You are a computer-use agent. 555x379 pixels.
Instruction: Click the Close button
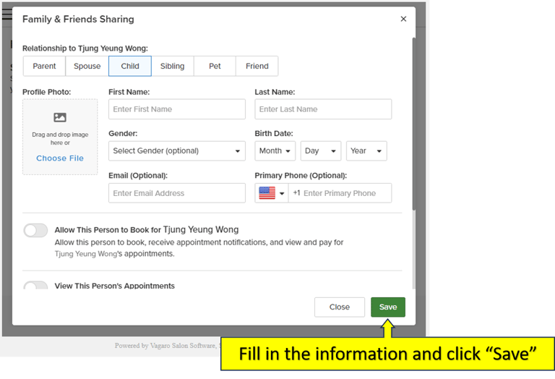tap(340, 307)
